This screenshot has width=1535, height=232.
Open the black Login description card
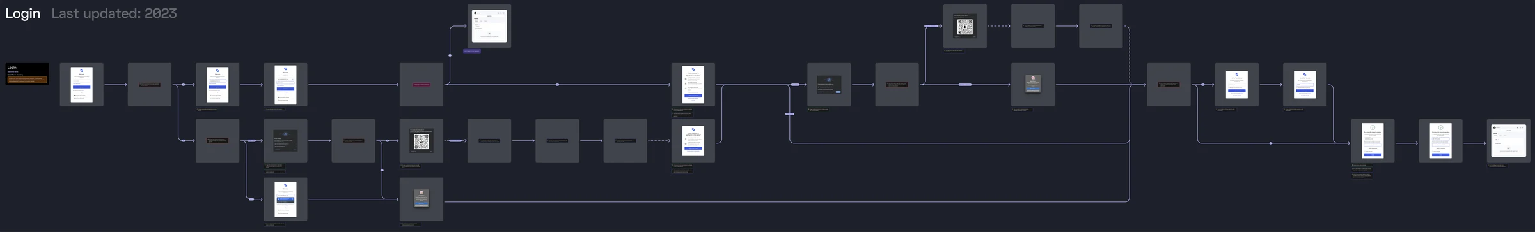(28, 74)
